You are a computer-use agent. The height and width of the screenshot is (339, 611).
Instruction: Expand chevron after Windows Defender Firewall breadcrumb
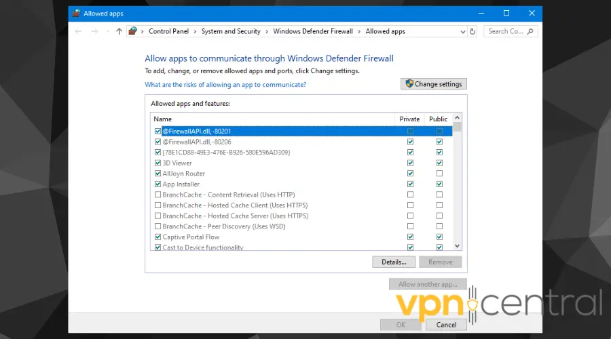click(x=359, y=31)
